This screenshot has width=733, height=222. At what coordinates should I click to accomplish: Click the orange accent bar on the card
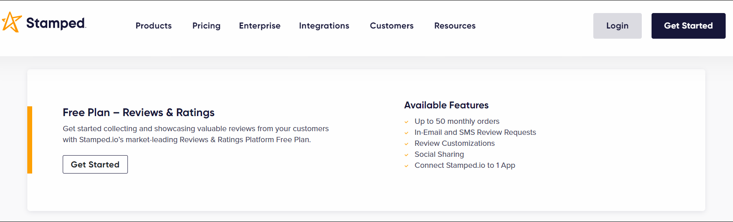(30, 140)
